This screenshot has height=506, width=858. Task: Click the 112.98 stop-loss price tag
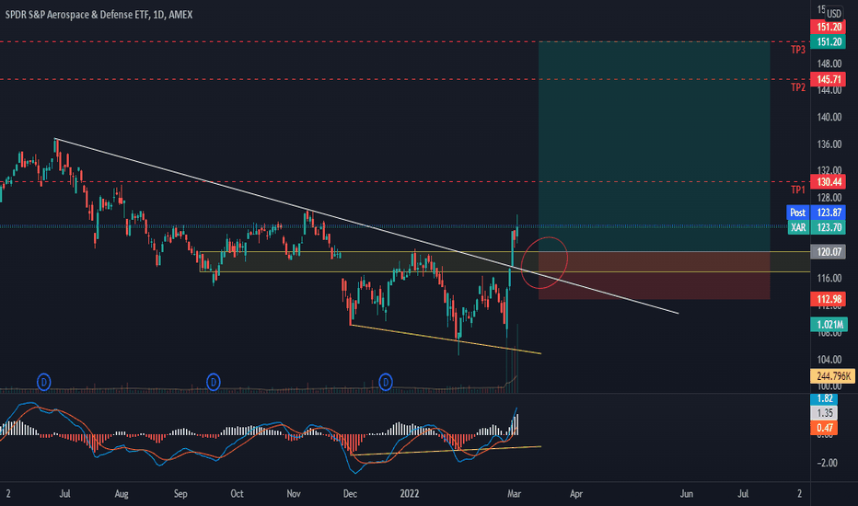pyautogui.click(x=828, y=299)
